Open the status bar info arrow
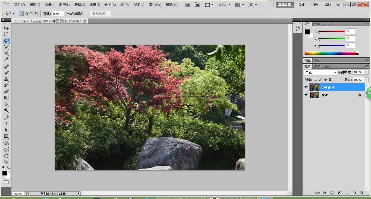This screenshot has width=371, height=199. pyautogui.click(x=78, y=194)
